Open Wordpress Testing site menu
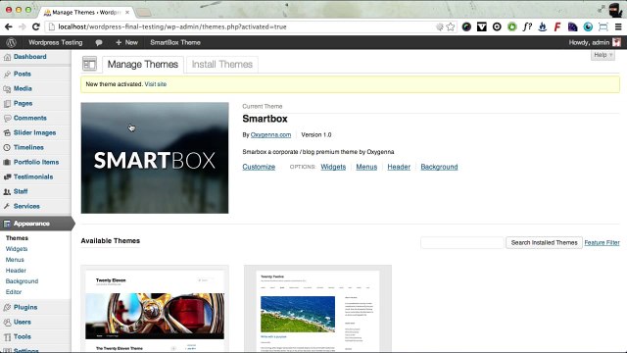 (x=55, y=42)
